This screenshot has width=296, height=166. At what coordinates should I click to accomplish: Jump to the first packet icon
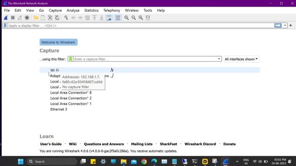click(94, 18)
